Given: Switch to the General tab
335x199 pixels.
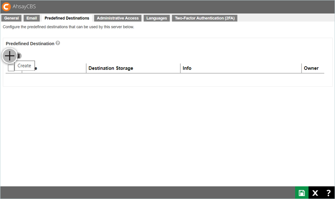Looking at the screenshot, I should [x=11, y=18].
